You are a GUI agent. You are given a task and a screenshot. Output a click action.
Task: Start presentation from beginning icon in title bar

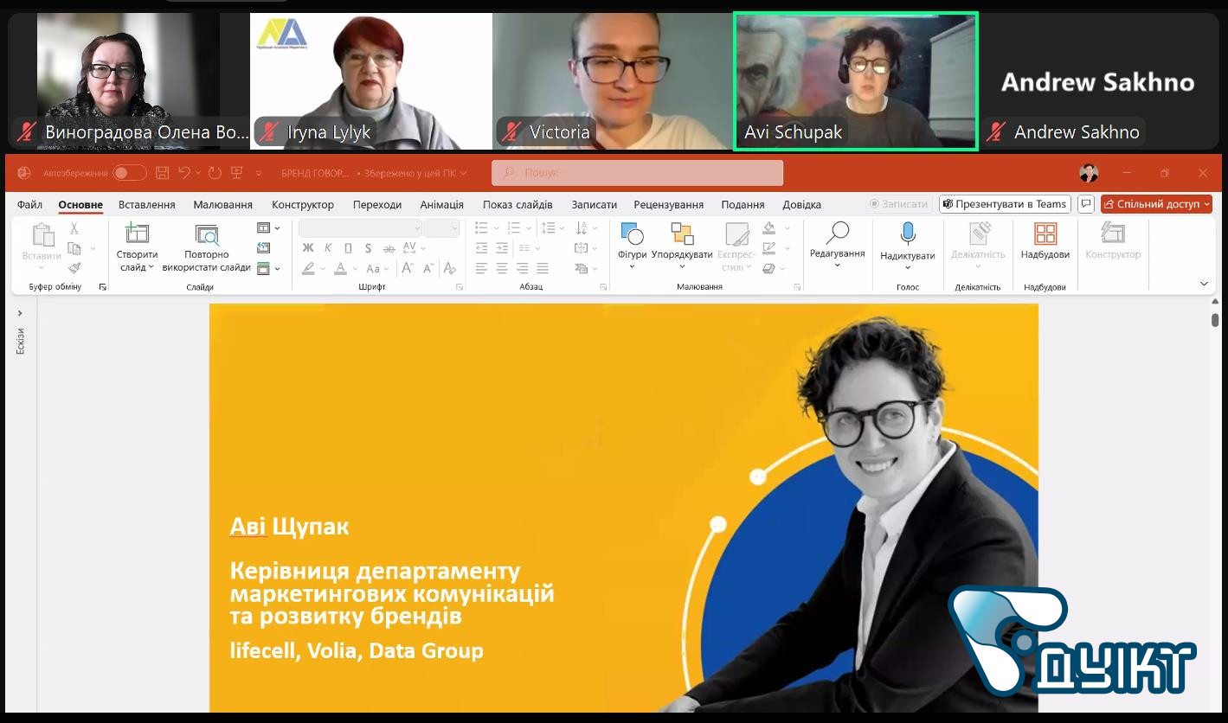pos(236,173)
